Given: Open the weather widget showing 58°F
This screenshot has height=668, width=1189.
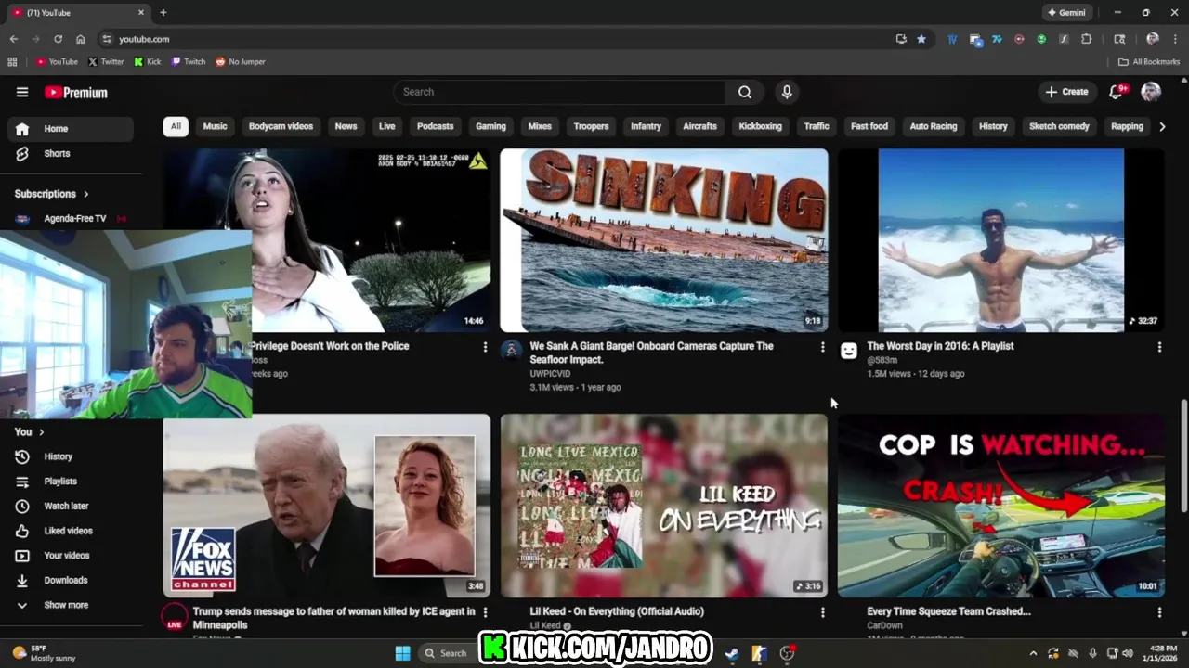Looking at the screenshot, I should point(44,653).
